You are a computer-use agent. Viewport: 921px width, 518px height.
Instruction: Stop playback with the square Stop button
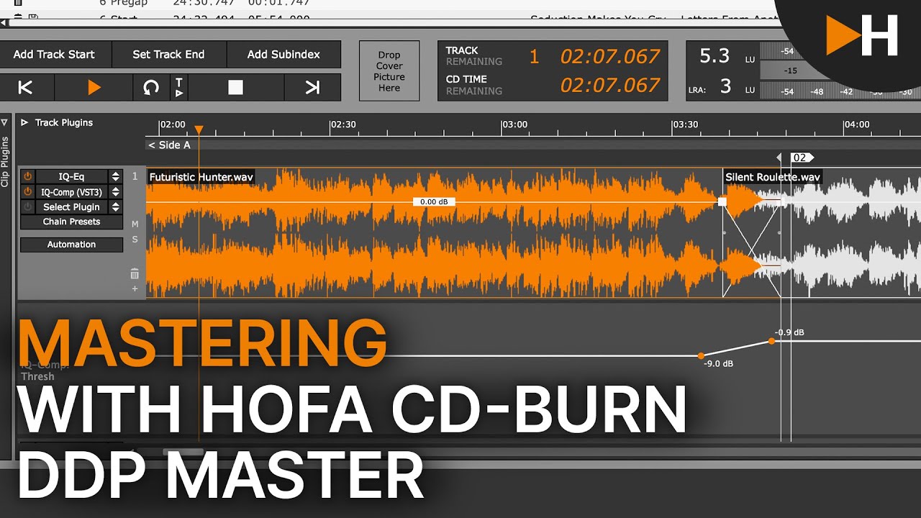pyautogui.click(x=235, y=88)
